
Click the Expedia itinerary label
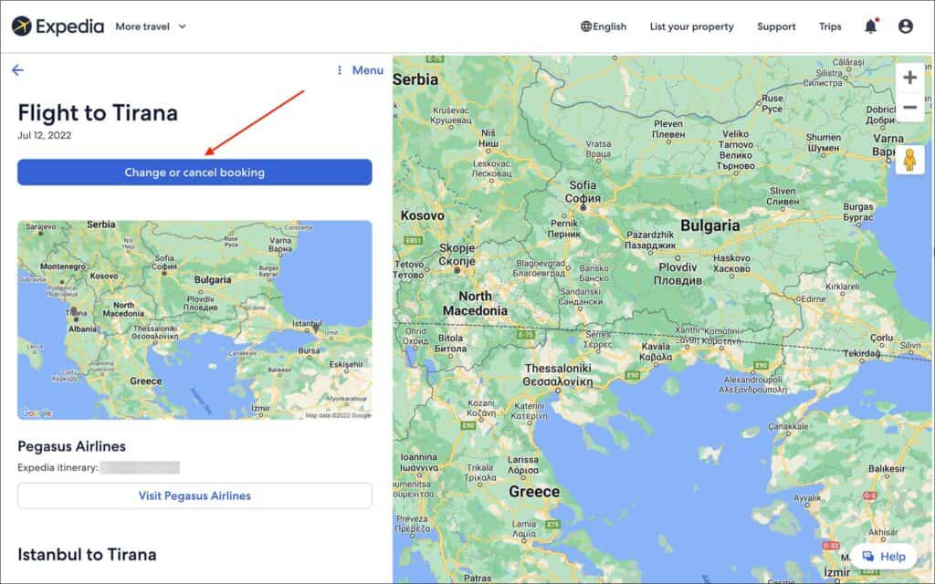pos(58,468)
